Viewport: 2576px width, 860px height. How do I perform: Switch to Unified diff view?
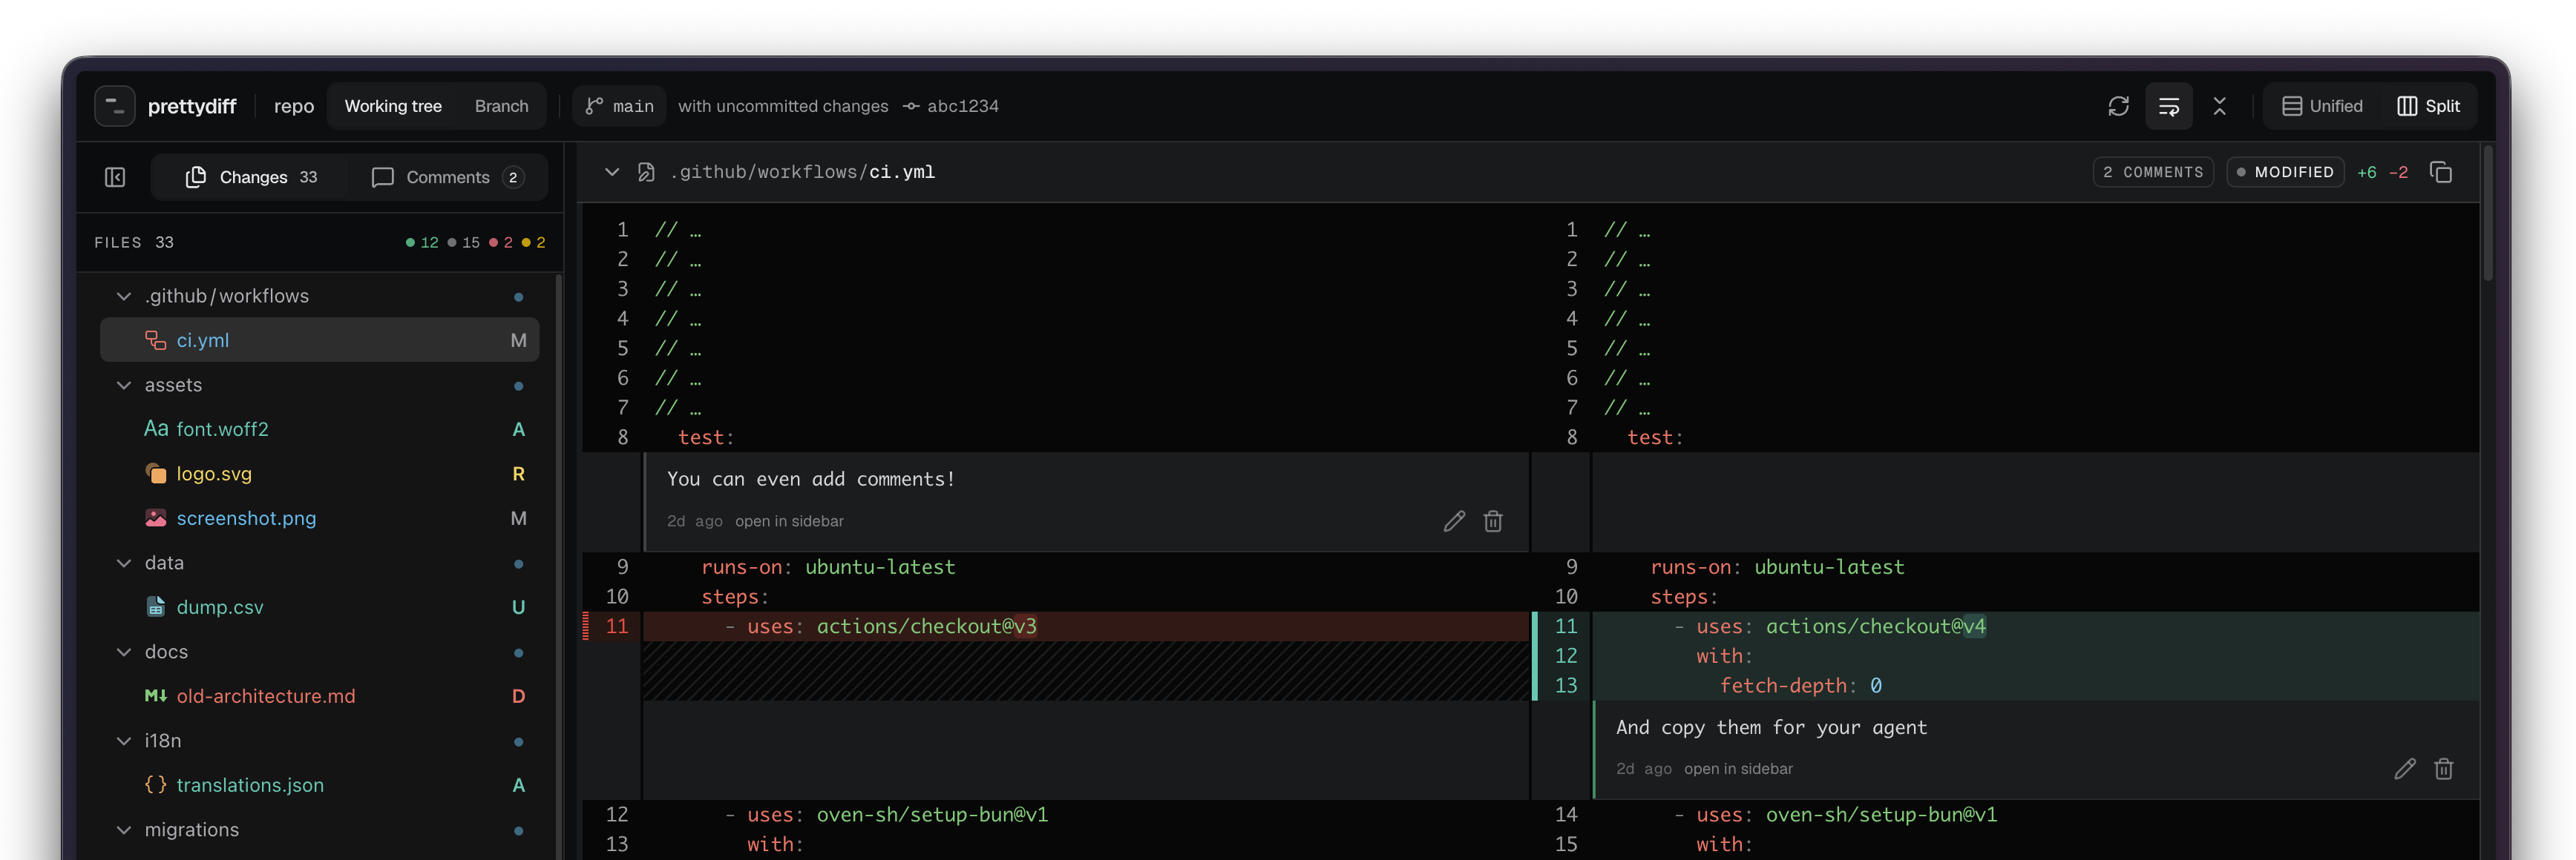(2322, 106)
